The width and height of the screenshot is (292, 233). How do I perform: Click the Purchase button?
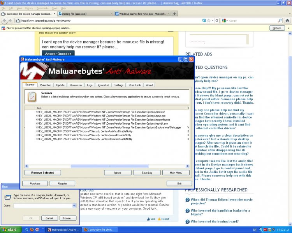[x=35, y=184]
